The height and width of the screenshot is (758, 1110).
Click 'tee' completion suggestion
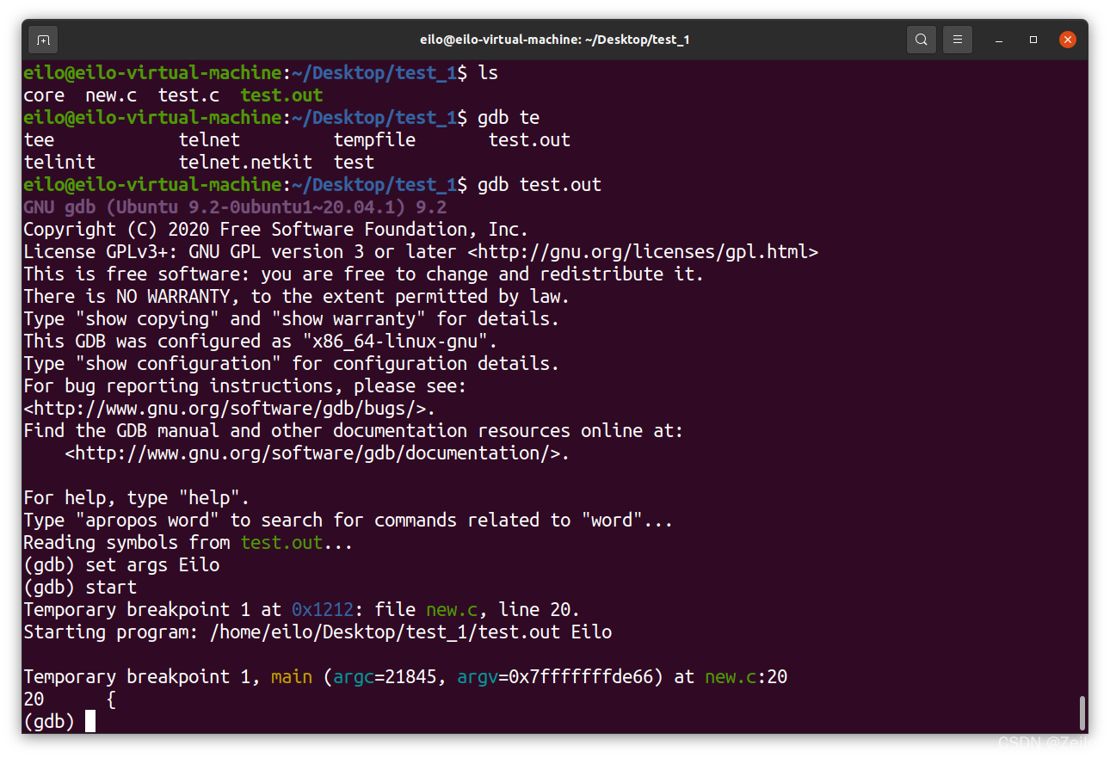[x=39, y=140]
